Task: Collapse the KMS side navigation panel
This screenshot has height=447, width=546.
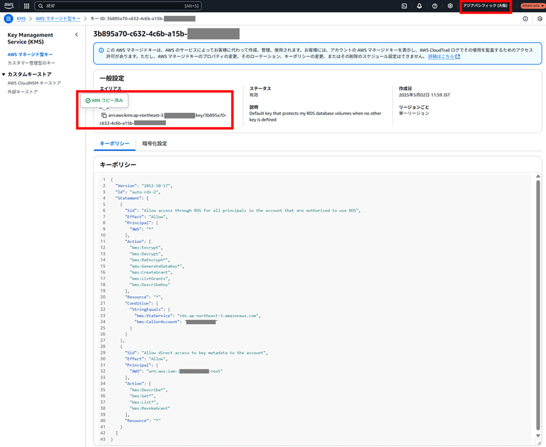Action: pos(76,35)
